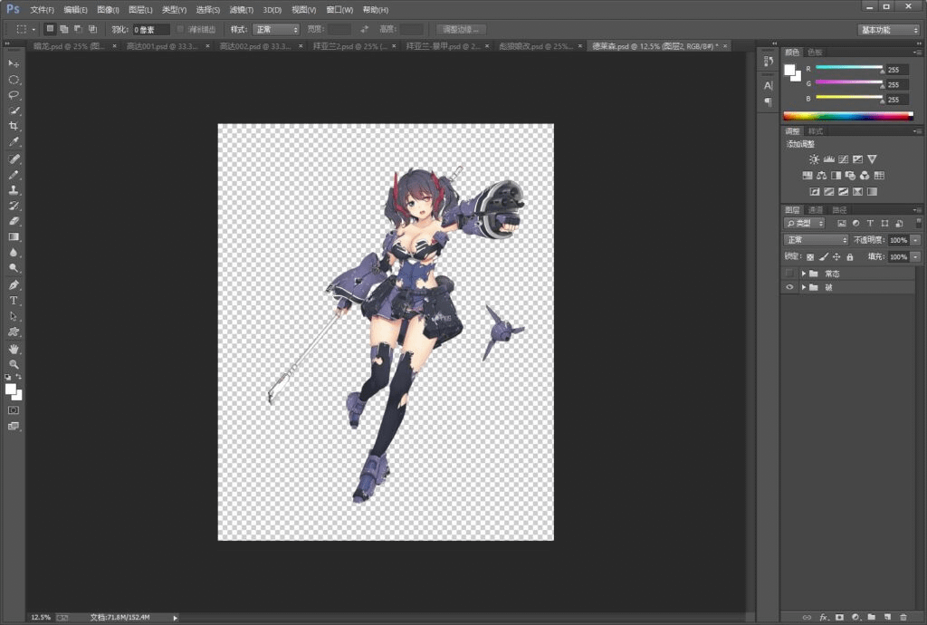
Task: Click the R channel slider
Action: 849,68
